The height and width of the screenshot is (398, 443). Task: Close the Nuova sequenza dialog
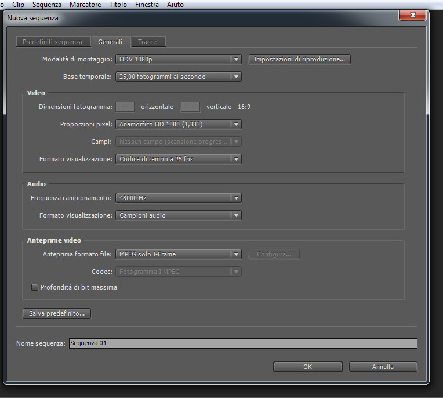tap(412, 15)
